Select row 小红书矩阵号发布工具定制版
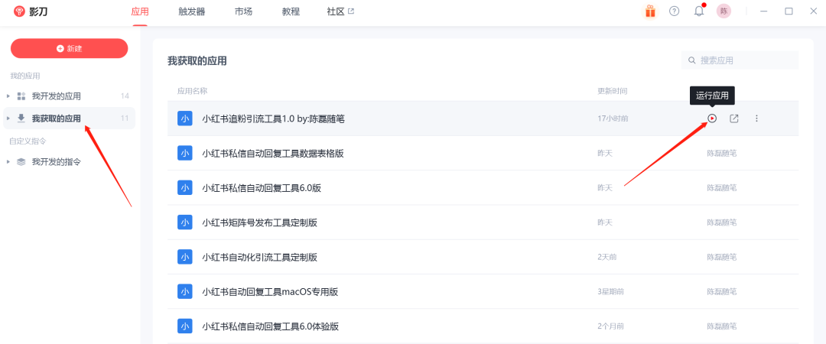 click(483, 222)
